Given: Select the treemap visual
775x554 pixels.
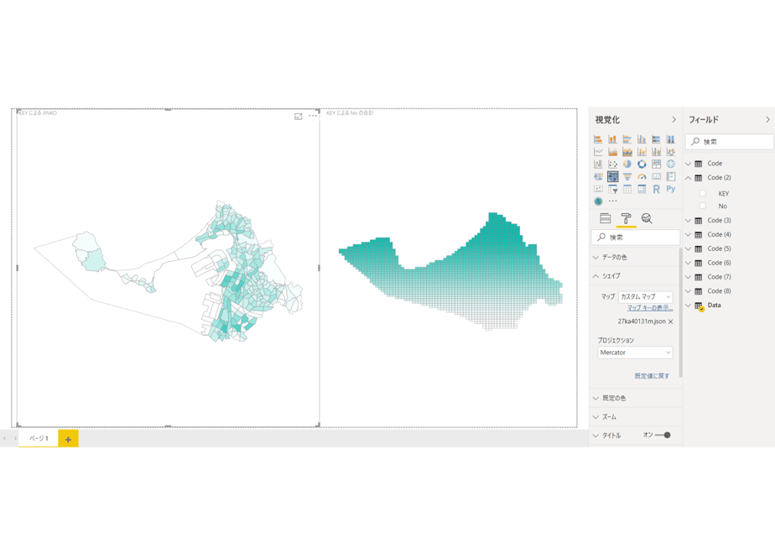Looking at the screenshot, I should tap(657, 164).
